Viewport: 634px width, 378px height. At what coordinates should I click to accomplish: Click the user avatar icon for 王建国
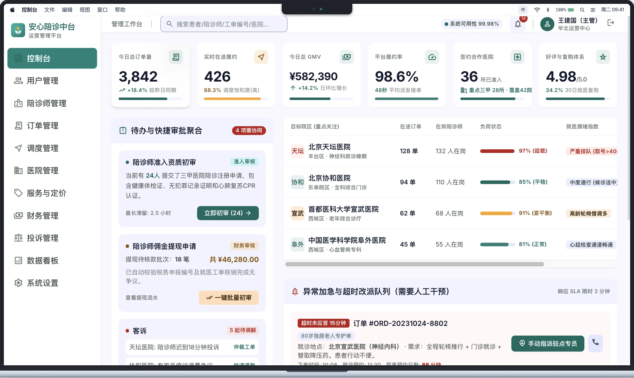coord(547,24)
